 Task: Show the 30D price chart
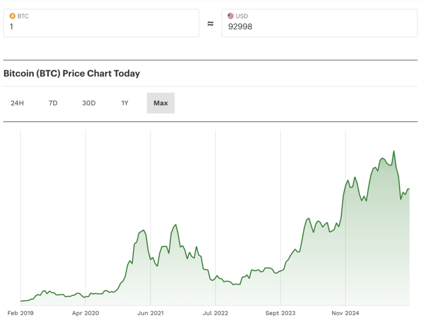pos(89,103)
